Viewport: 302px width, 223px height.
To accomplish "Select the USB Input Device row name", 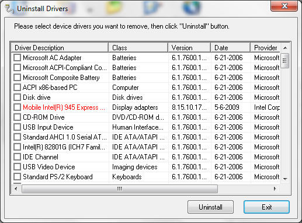I will [48, 127].
